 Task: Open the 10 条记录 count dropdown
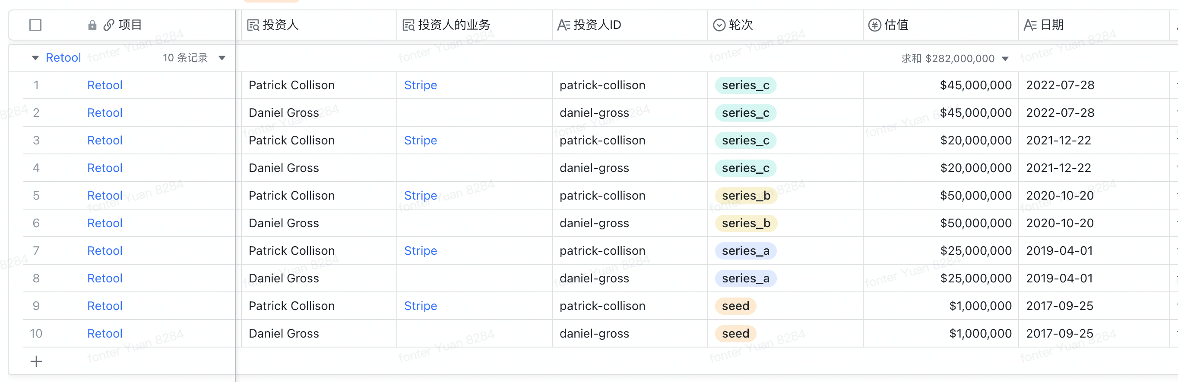[222, 58]
